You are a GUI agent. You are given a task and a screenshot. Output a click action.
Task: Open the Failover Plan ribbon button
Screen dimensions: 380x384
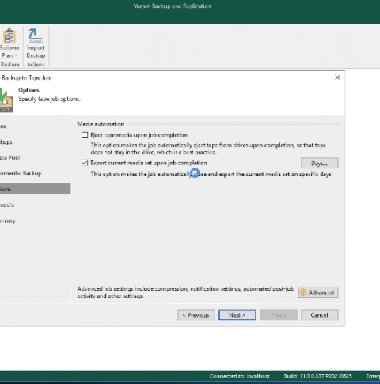point(9,43)
